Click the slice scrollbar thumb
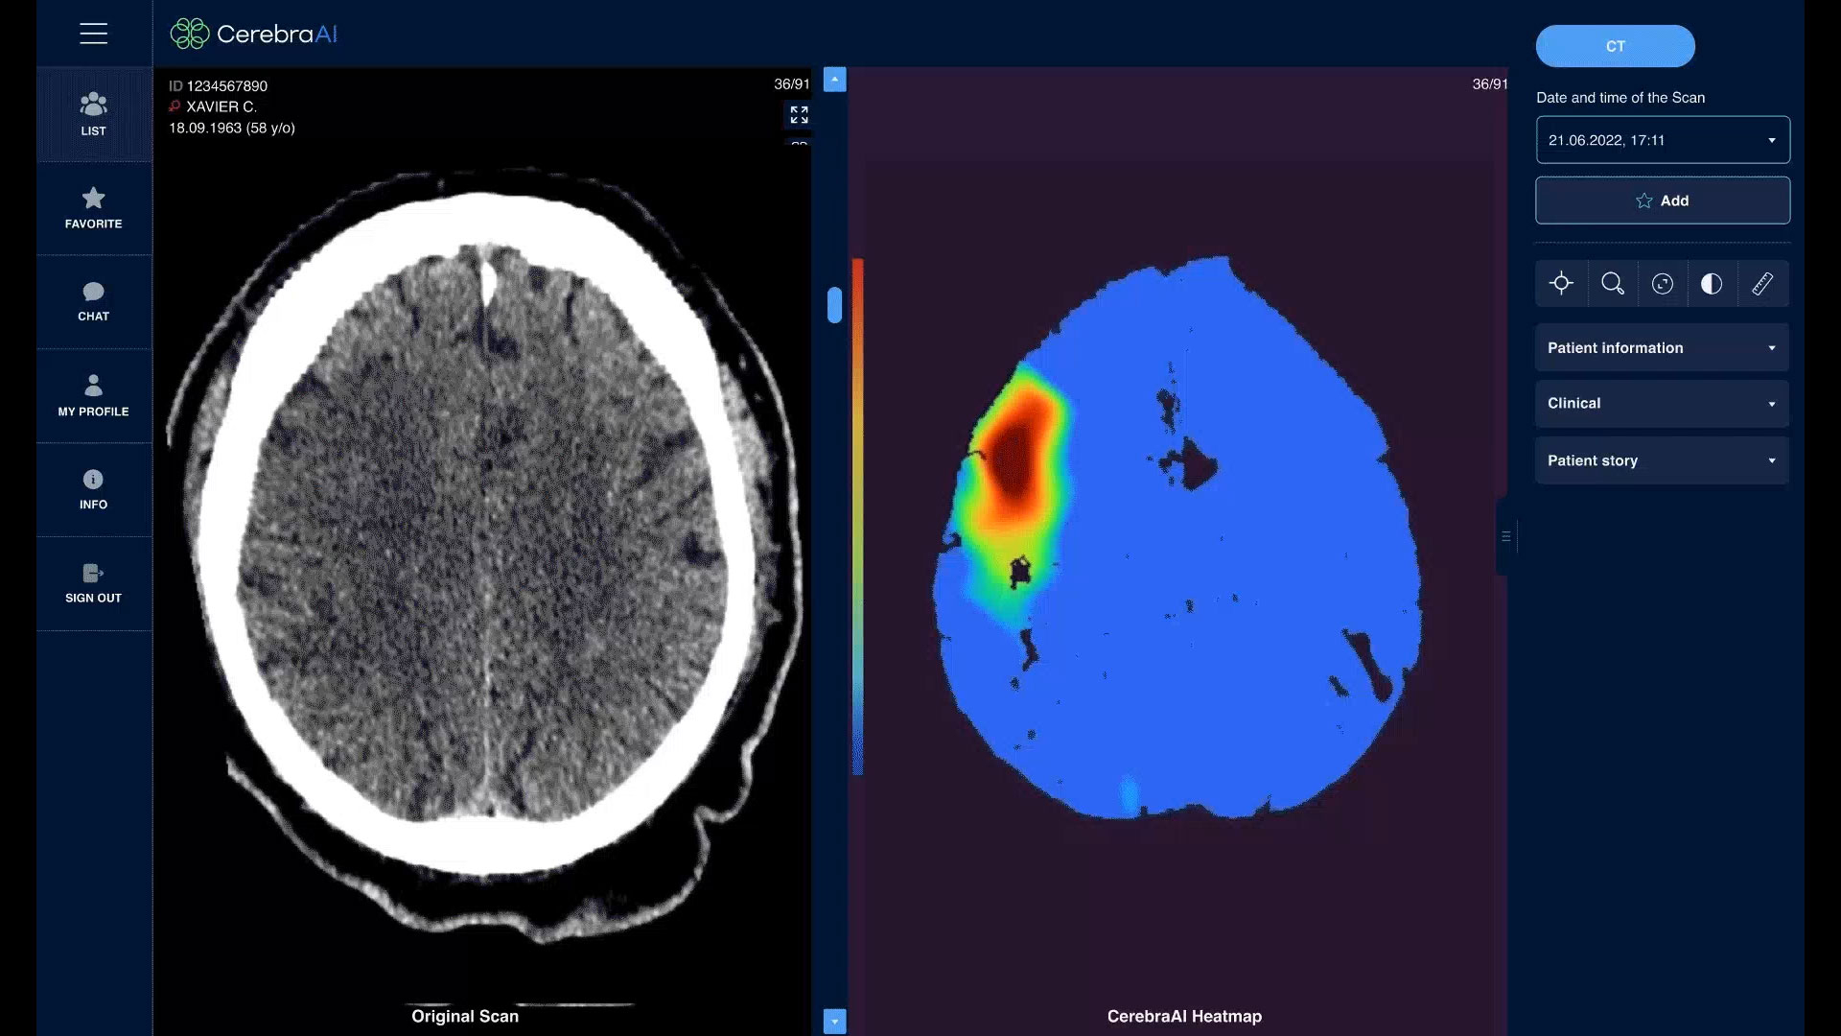The image size is (1841, 1036). (x=834, y=305)
